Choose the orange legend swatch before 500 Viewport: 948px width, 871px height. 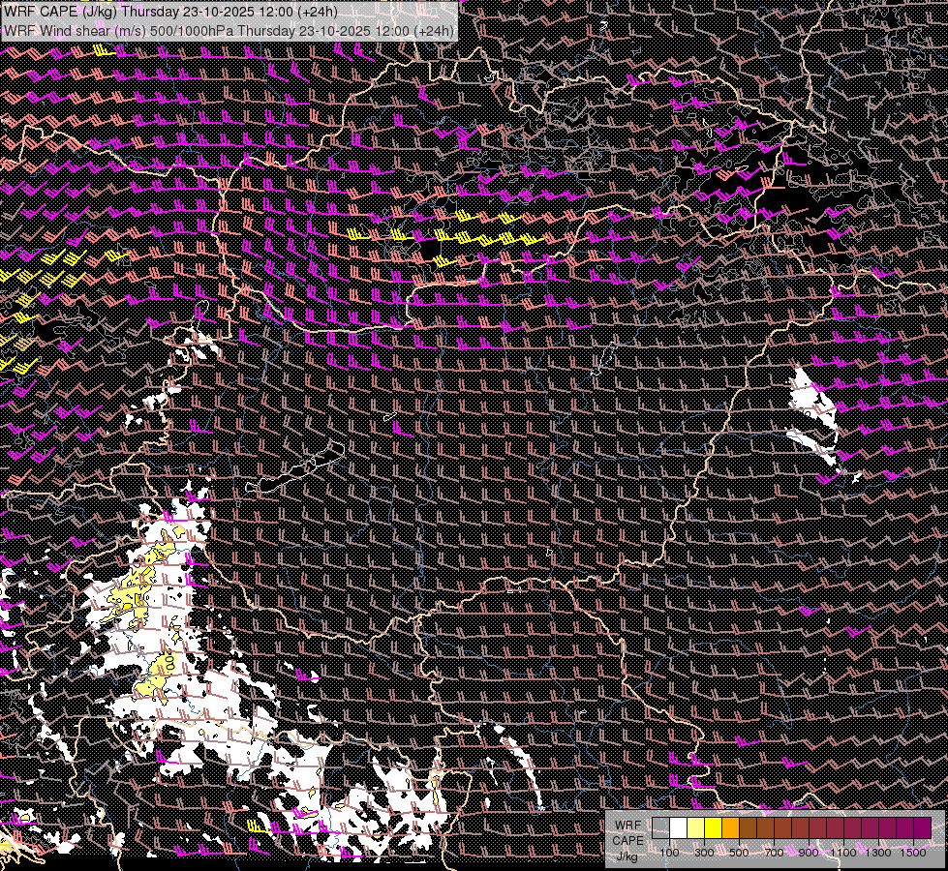(x=730, y=827)
